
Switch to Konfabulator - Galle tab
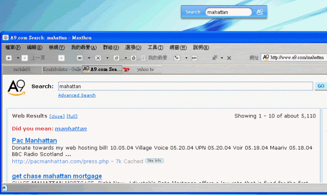point(62,69)
